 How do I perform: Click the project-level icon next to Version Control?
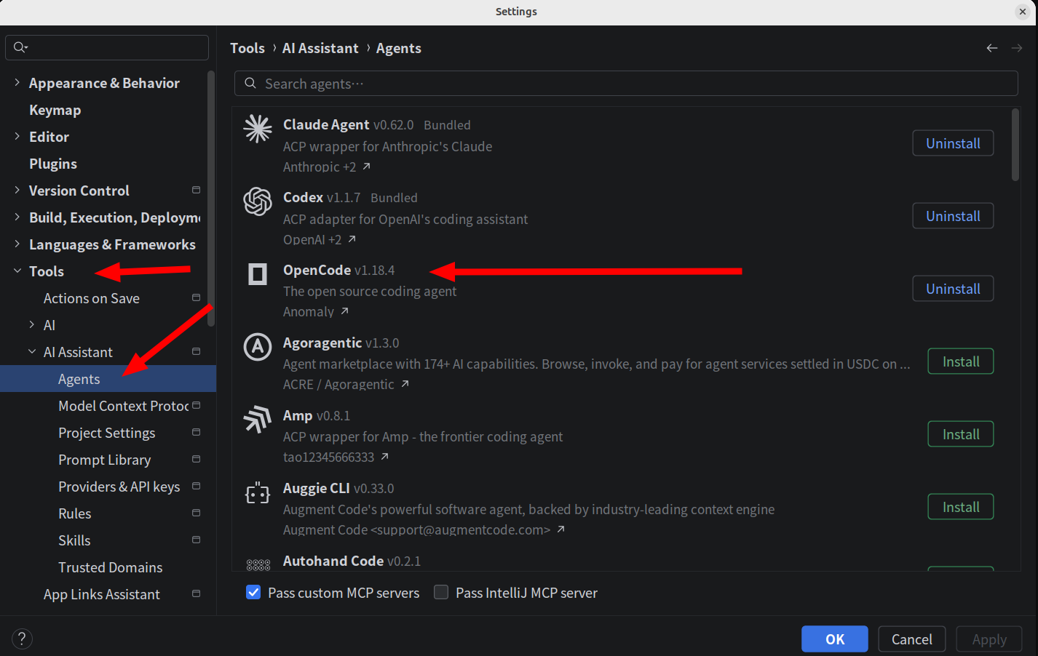coord(196,190)
